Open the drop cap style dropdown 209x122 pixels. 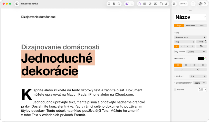pyautogui.click(x=202, y=90)
